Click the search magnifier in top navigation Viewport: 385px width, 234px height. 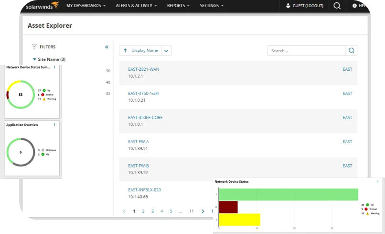(337, 6)
